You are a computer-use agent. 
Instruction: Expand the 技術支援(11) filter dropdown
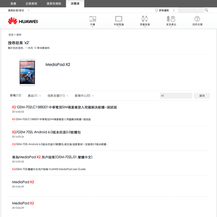[58, 95]
